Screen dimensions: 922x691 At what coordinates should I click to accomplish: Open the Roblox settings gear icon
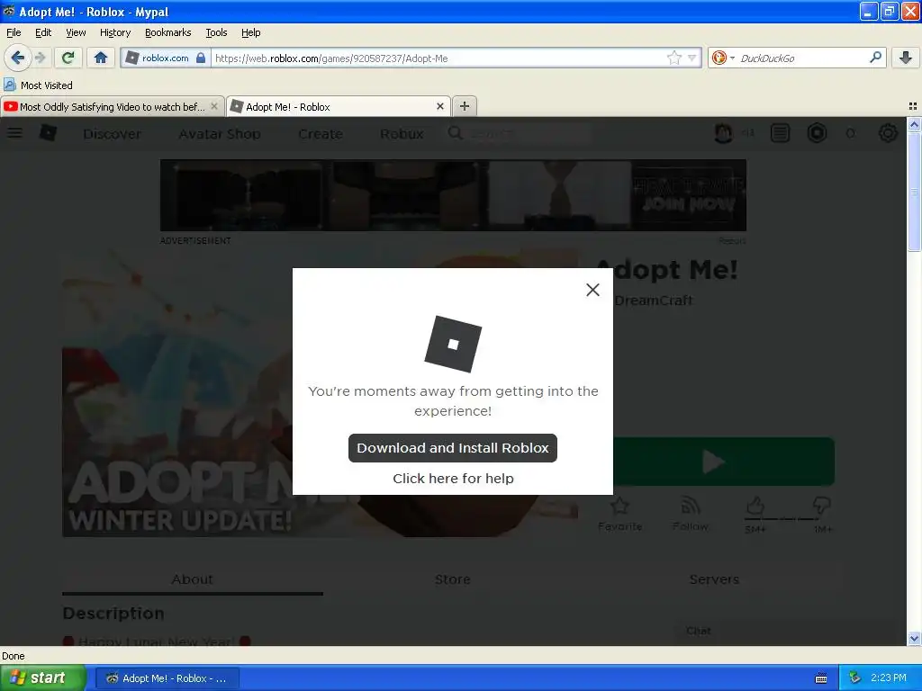pyautogui.click(x=887, y=133)
